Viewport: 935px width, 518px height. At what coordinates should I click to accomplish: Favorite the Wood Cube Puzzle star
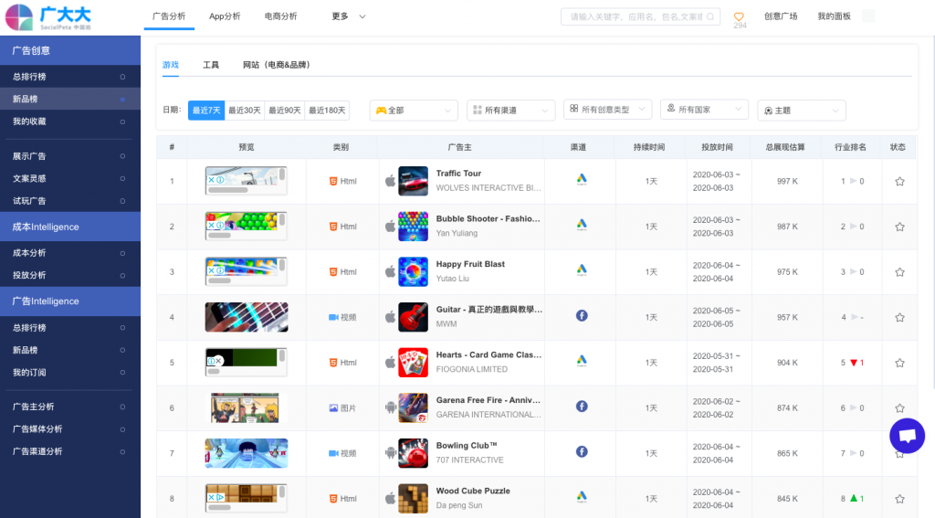click(899, 499)
